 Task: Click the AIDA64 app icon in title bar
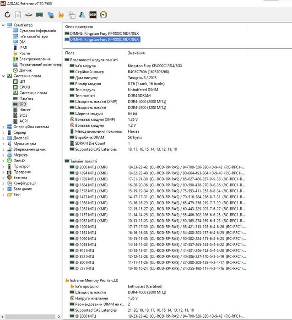coord(3,3)
